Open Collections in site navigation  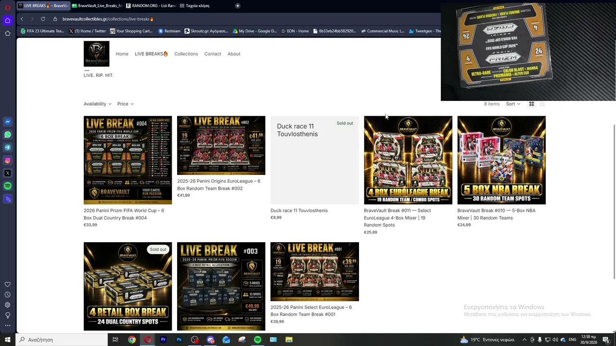[186, 54]
